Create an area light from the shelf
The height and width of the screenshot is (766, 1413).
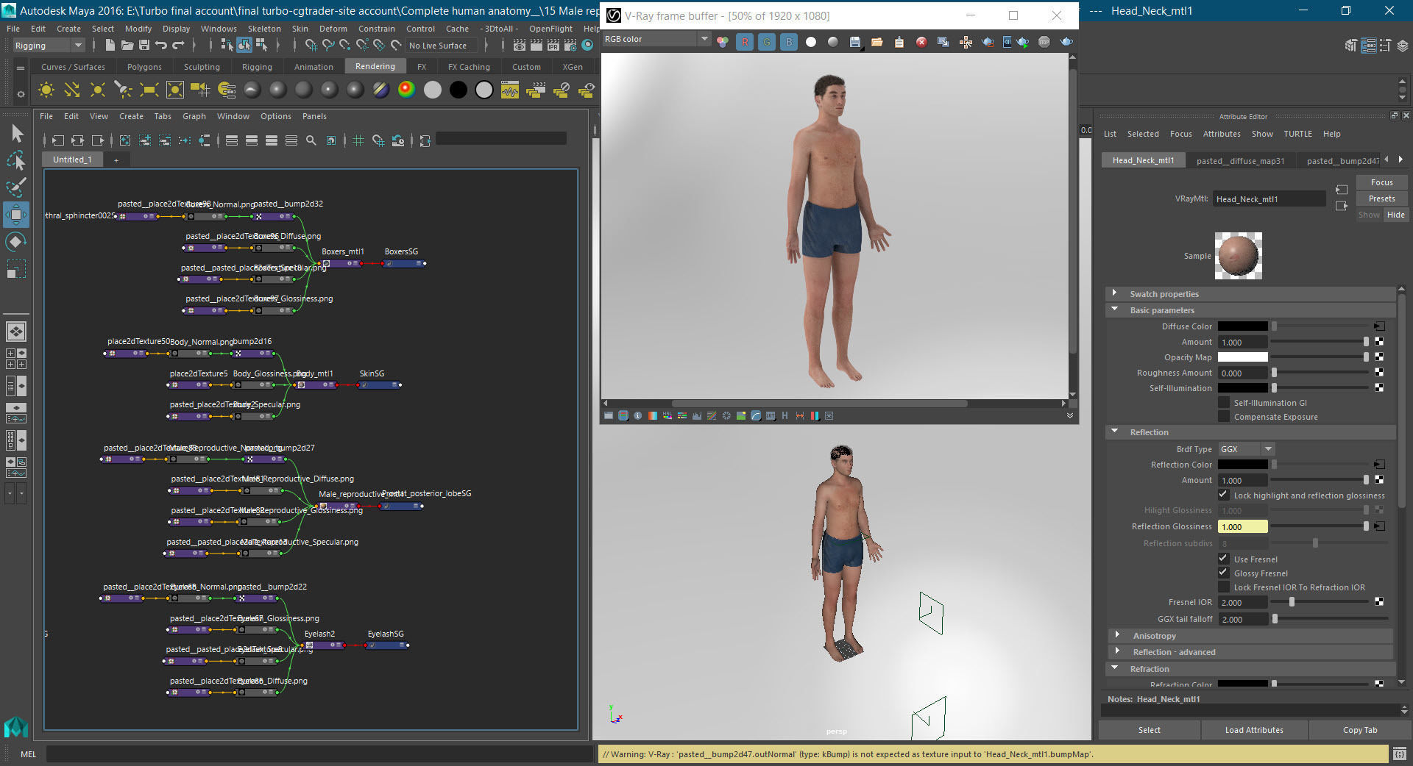point(149,90)
